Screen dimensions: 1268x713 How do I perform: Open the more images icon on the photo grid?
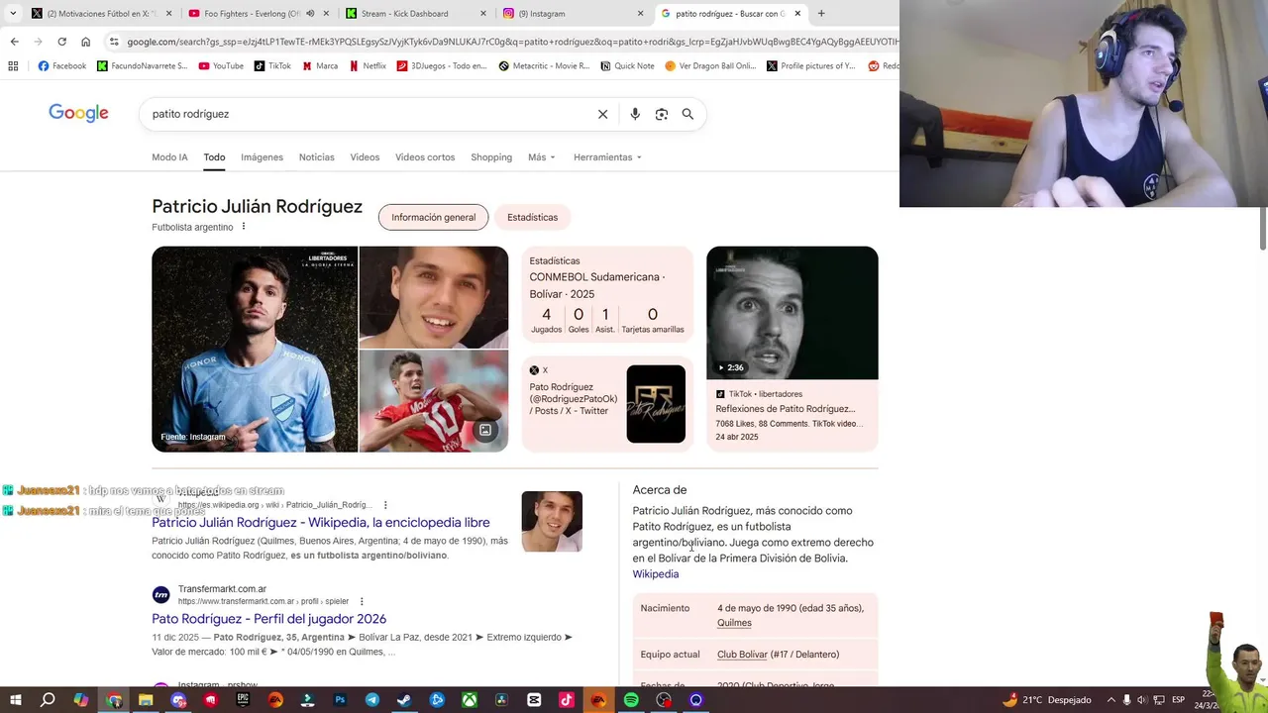pos(485,430)
